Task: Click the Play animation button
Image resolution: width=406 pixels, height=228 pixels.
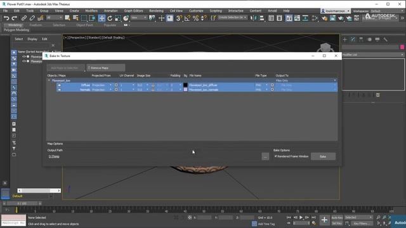Action: click(x=301, y=217)
